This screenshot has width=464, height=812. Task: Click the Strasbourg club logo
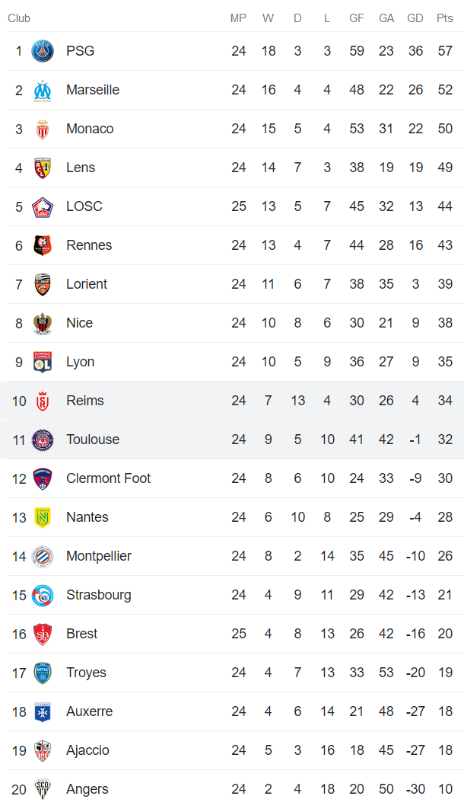tap(43, 595)
